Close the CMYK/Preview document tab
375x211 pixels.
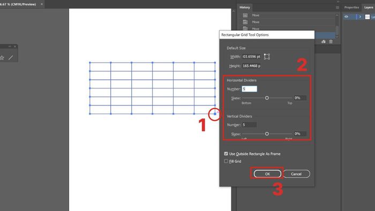[42, 4]
